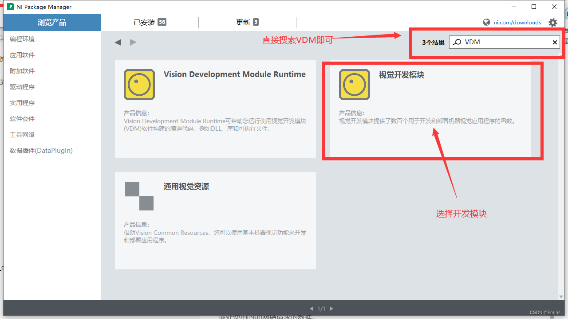Click inside the VDM search field
Screen dimensions: 568x319
pos(497,42)
